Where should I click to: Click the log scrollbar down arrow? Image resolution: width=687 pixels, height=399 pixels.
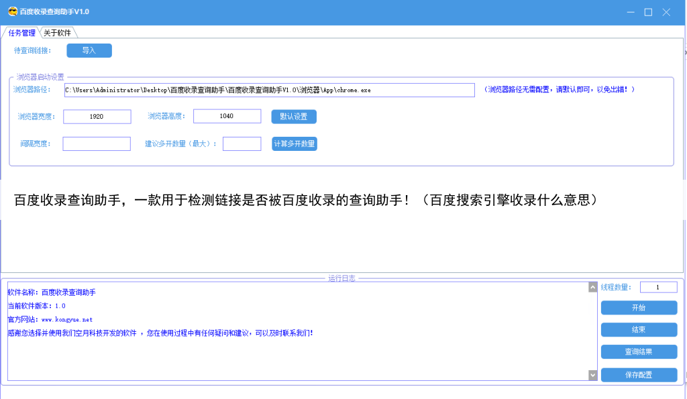(592, 376)
